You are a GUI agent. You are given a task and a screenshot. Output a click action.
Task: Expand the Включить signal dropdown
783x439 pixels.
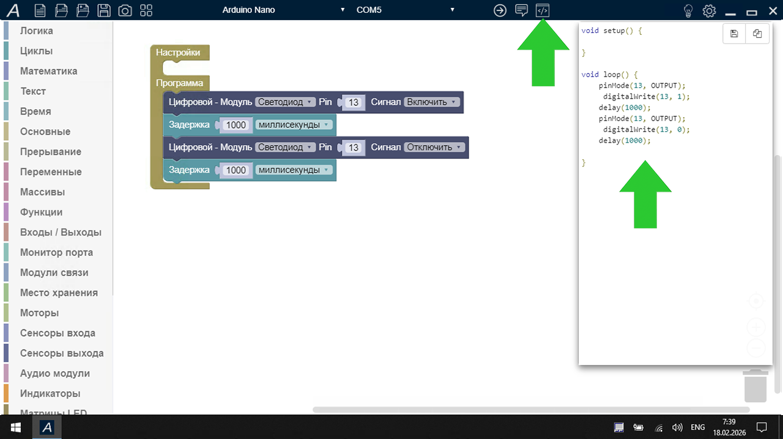click(x=431, y=102)
